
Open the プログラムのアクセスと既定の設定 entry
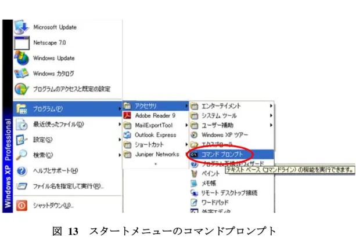click(68, 89)
